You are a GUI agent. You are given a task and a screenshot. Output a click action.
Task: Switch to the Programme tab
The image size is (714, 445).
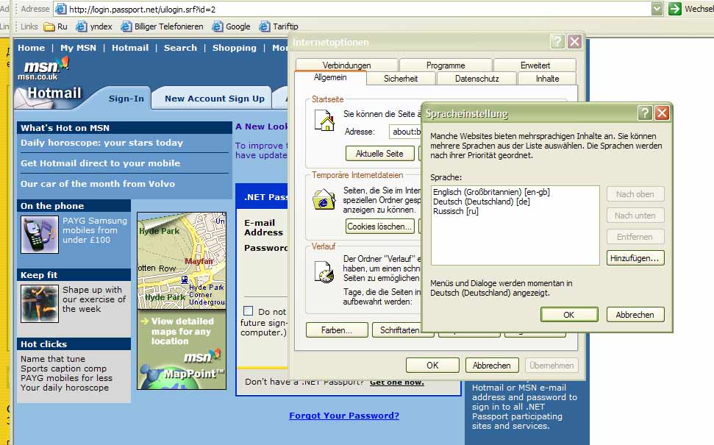(446, 65)
